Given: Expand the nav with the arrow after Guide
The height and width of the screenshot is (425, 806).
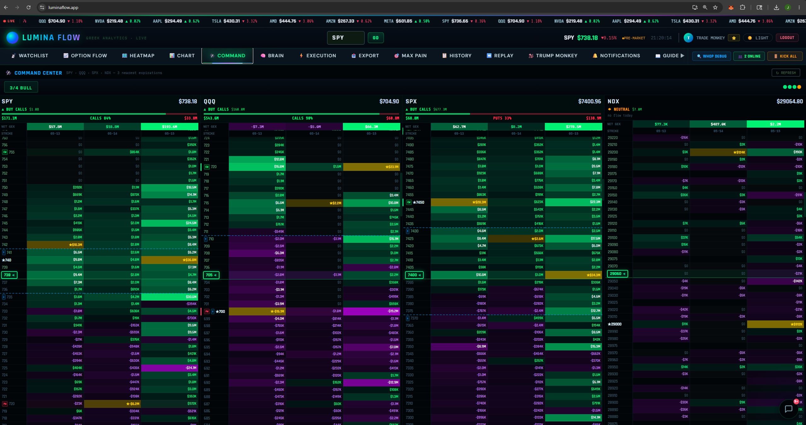Looking at the screenshot, I should pyautogui.click(x=682, y=55).
